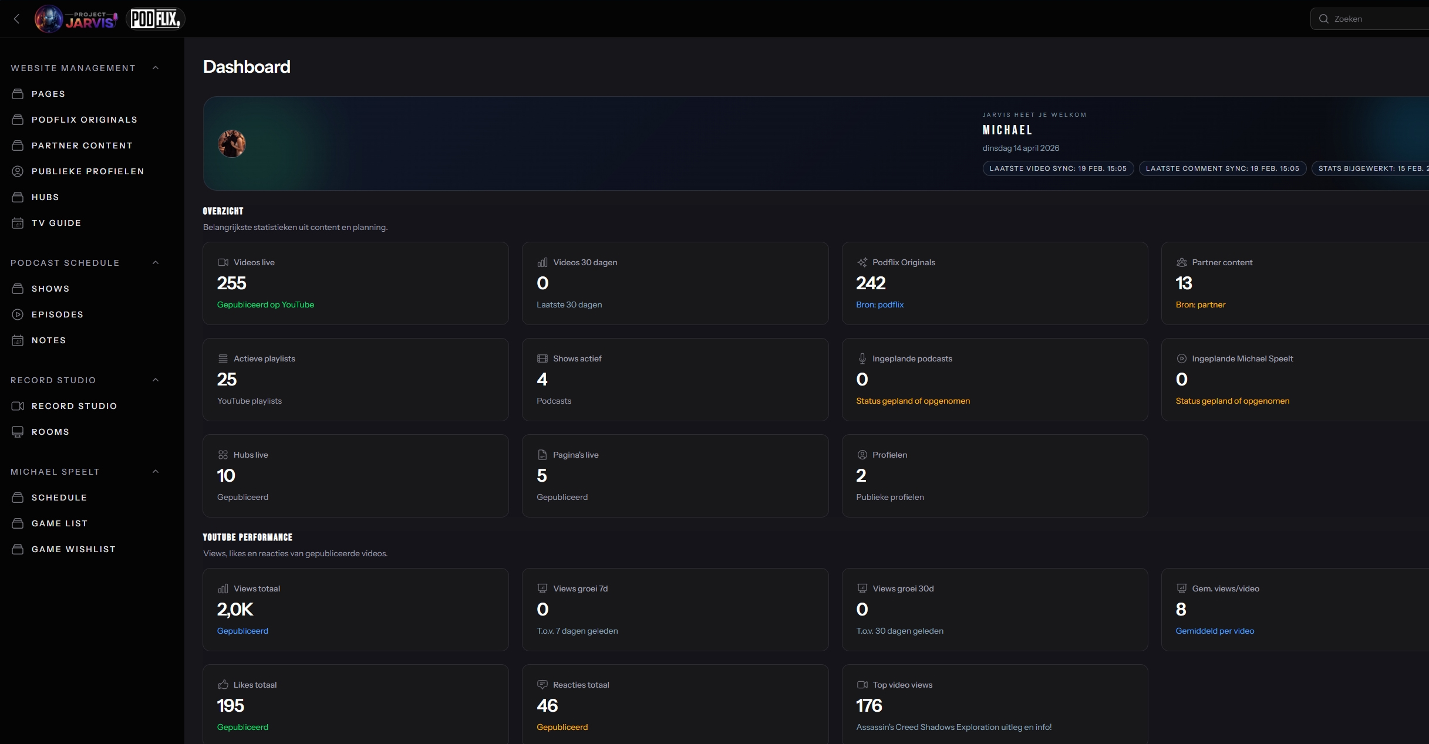Click Michael's profile avatar thumbnail

click(232, 144)
